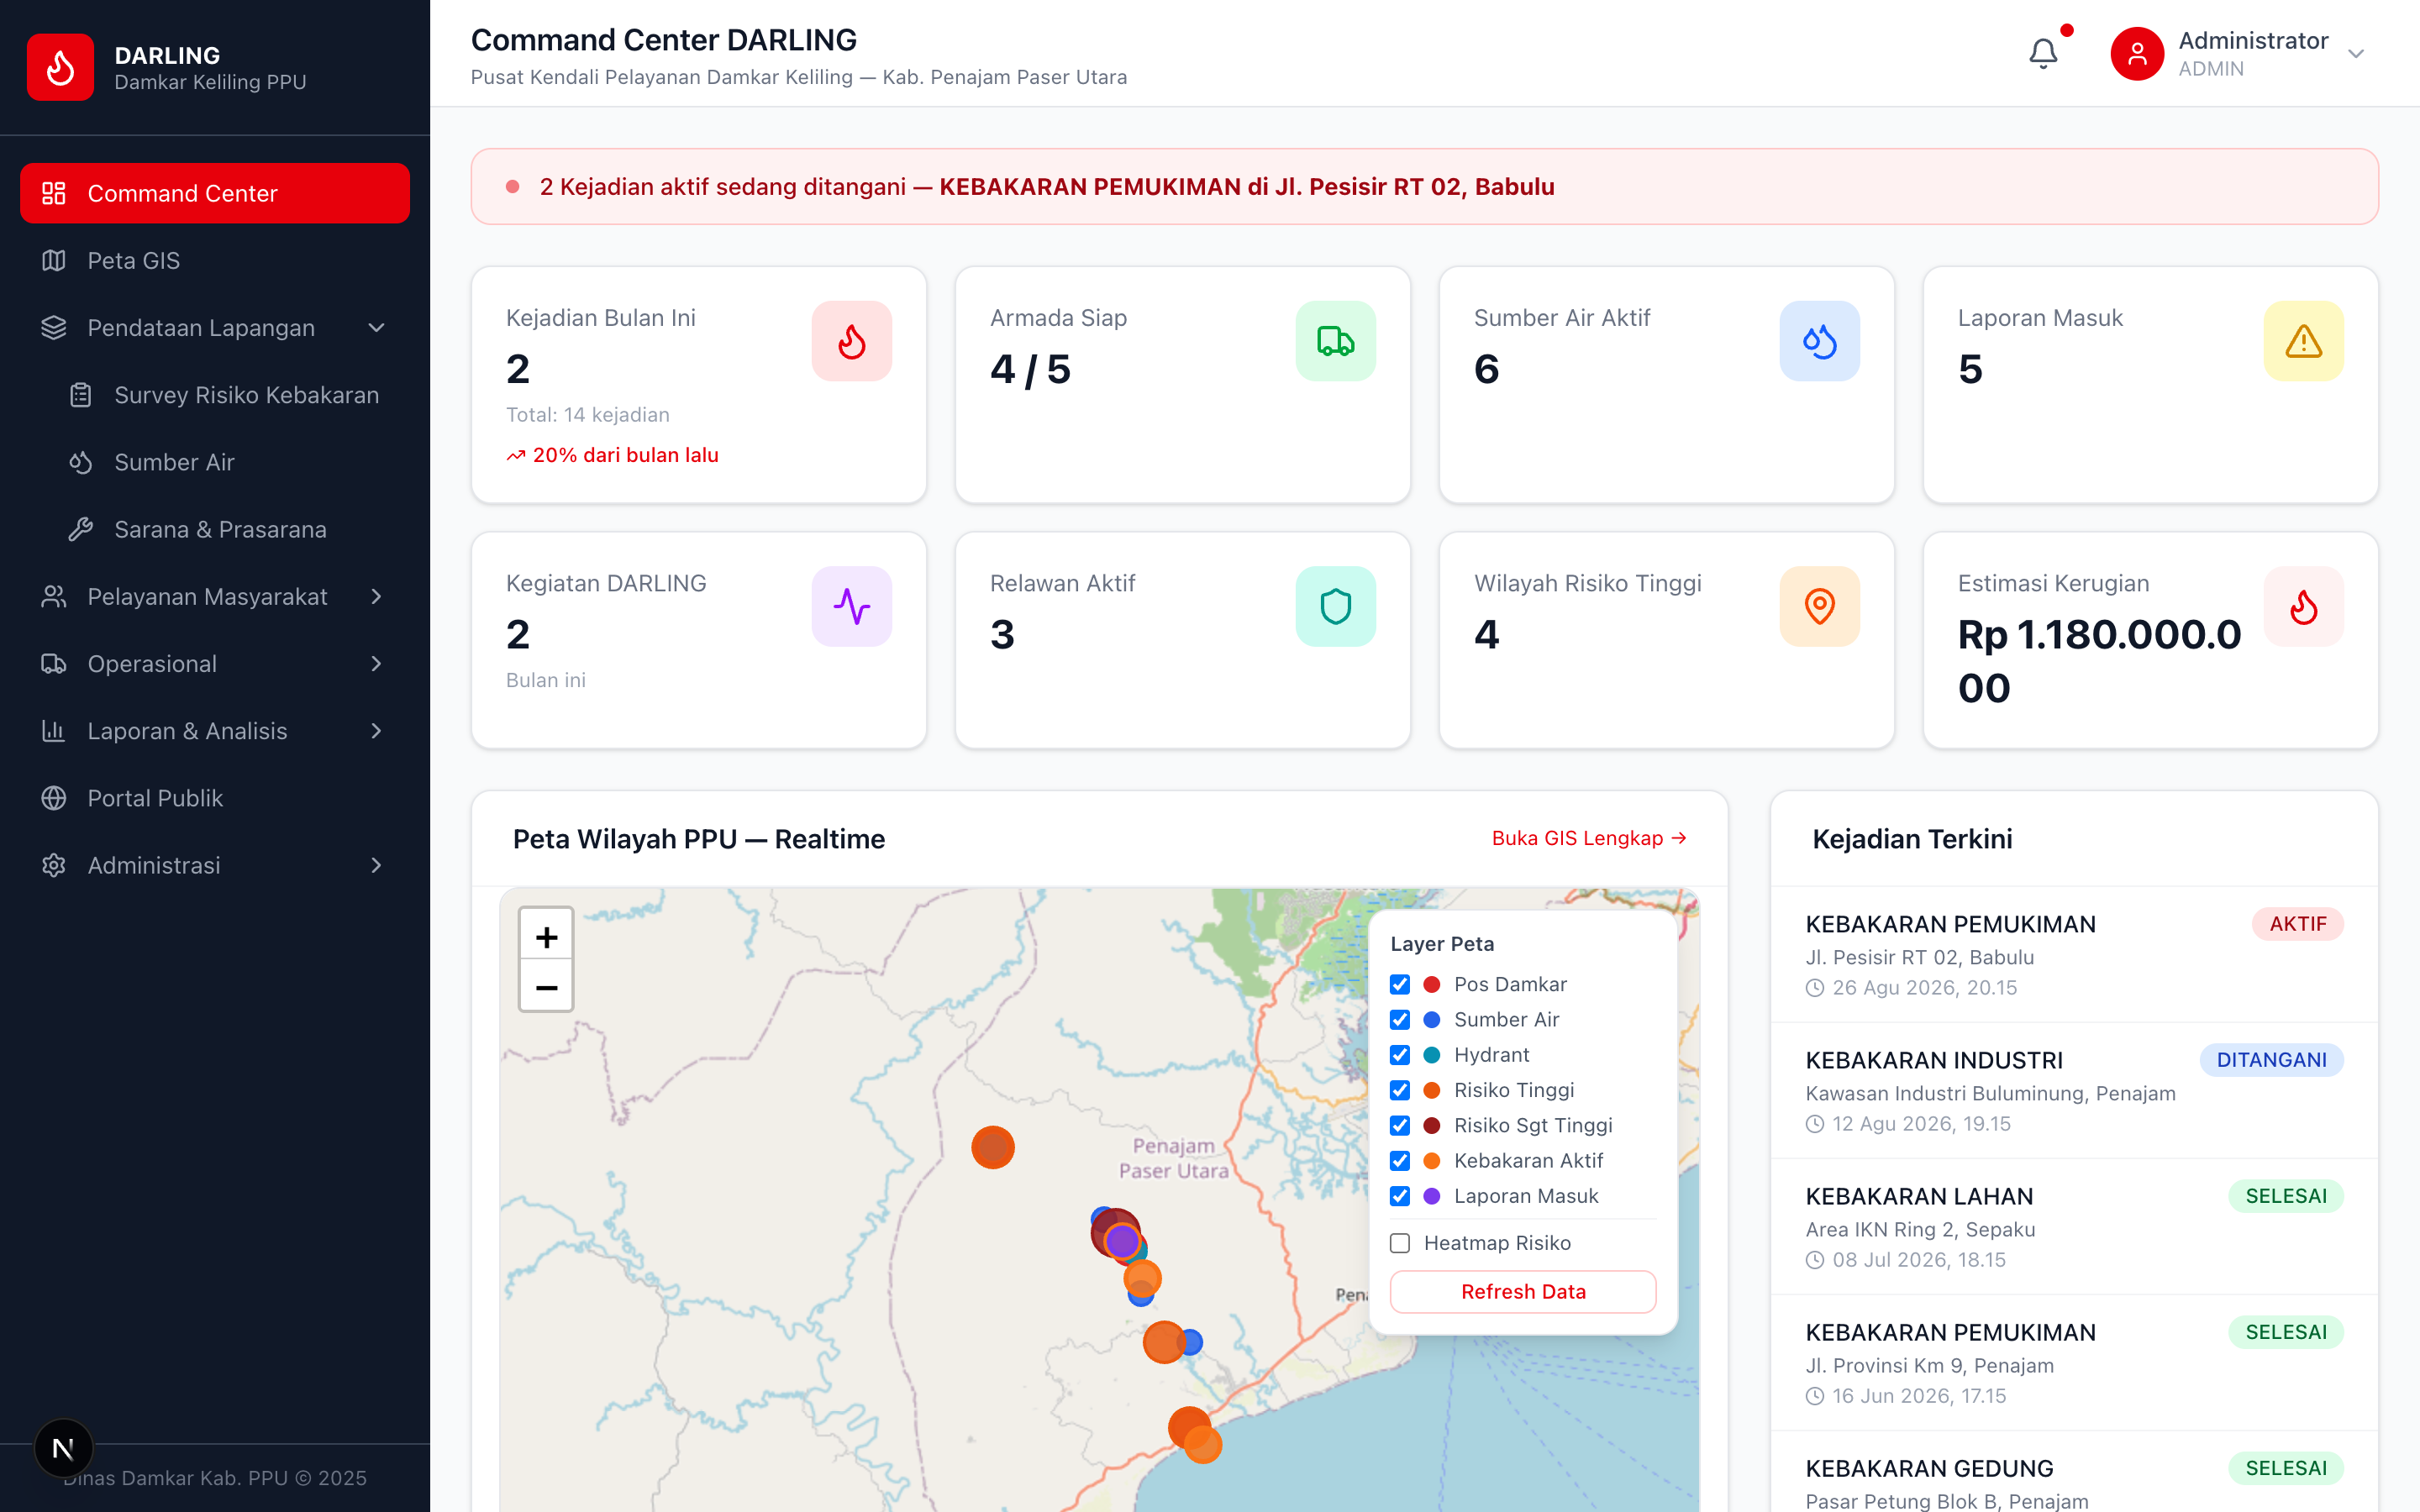Expand the Laporan & Analisis chevron
Image resolution: width=2420 pixels, height=1512 pixels.
pos(376,731)
